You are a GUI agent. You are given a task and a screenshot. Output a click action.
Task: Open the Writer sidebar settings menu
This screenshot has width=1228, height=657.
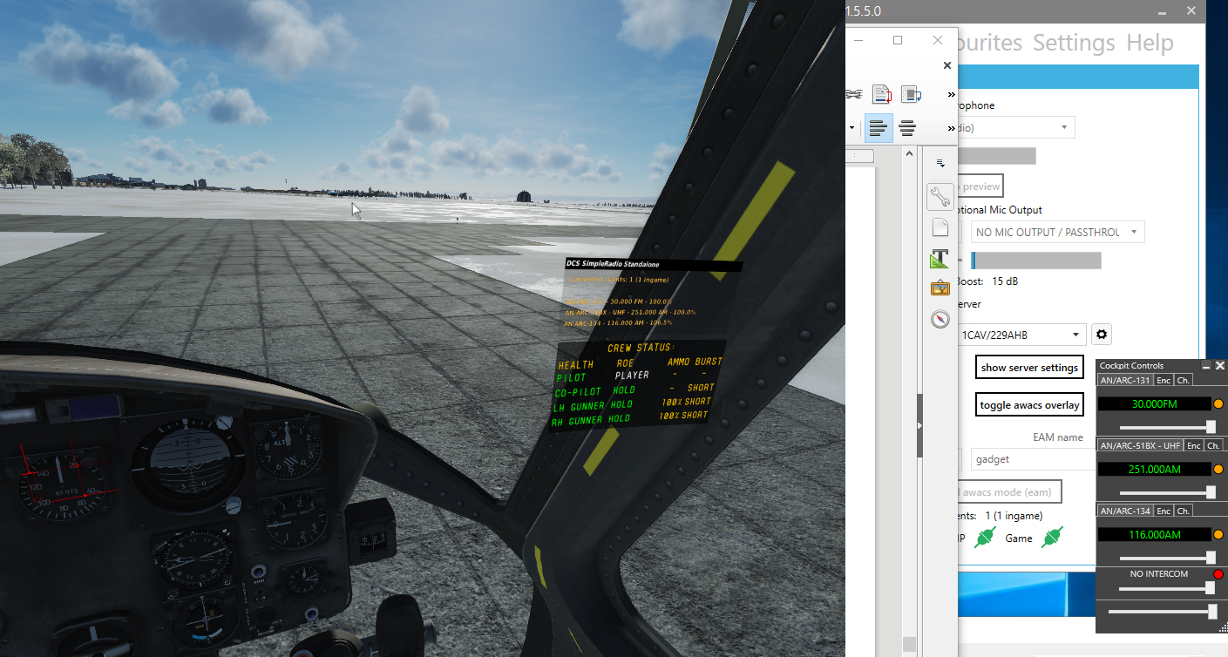click(x=940, y=163)
